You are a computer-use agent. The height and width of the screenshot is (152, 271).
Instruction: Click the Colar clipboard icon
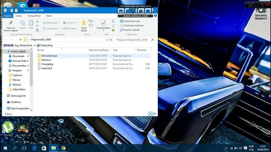pos(31,24)
